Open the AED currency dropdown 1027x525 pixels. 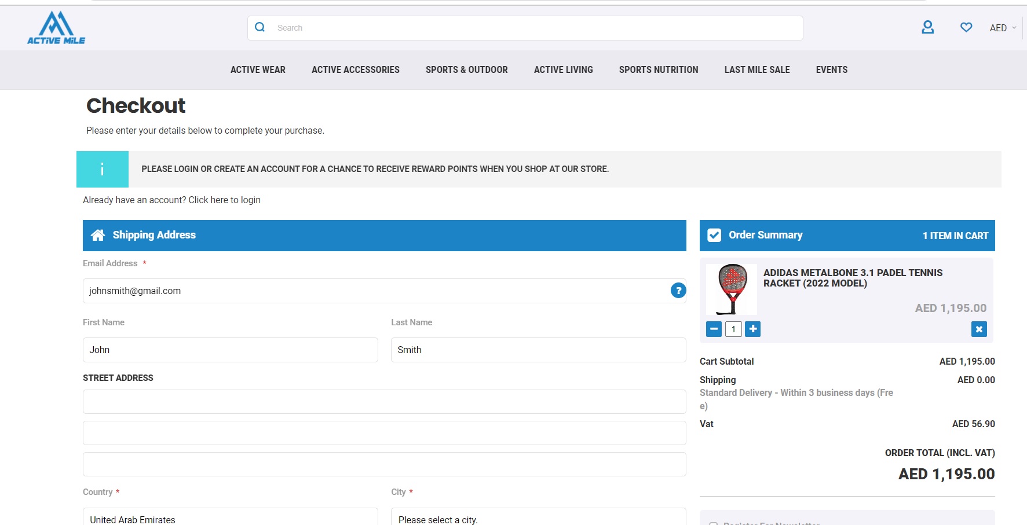1003,28
